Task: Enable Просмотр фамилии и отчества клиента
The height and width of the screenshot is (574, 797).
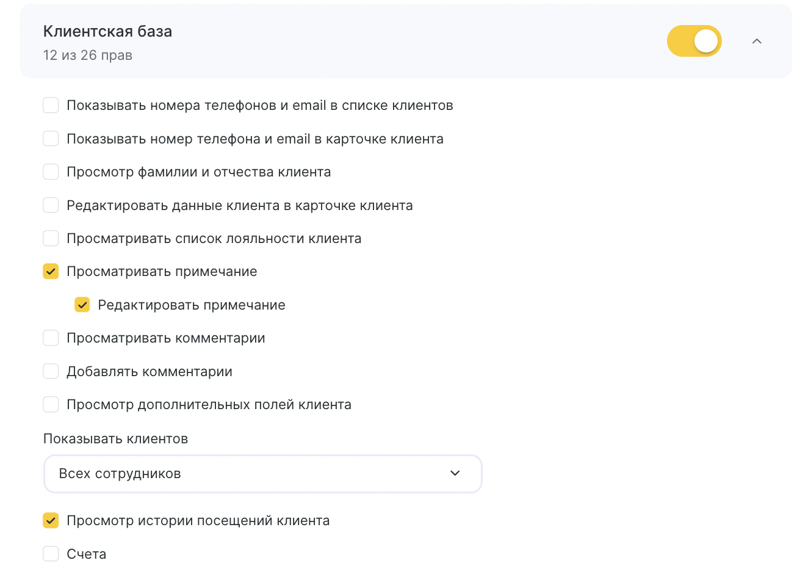Action: pyautogui.click(x=51, y=172)
